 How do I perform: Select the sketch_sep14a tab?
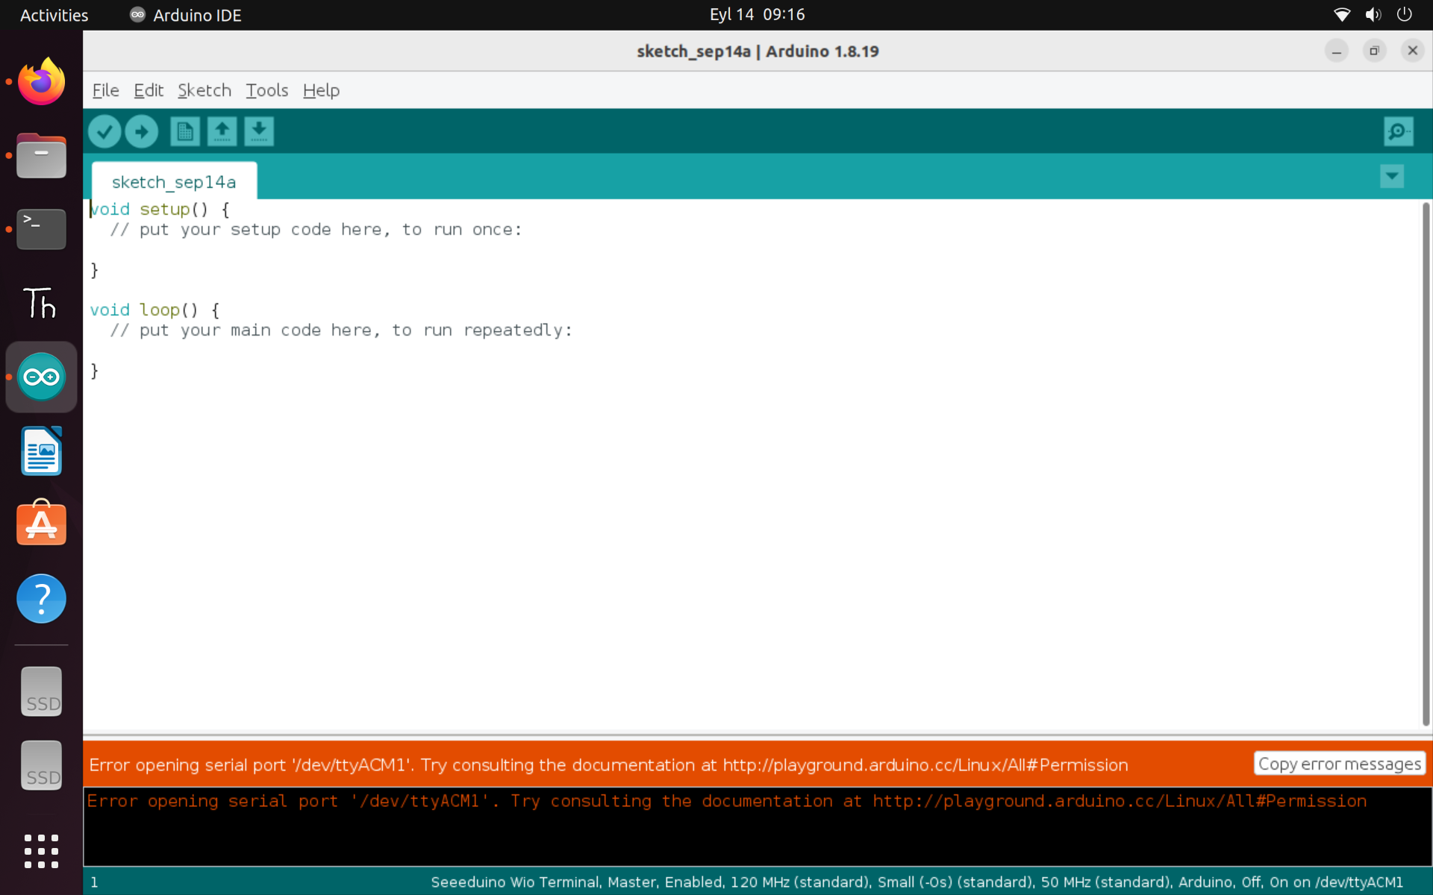coord(174,182)
